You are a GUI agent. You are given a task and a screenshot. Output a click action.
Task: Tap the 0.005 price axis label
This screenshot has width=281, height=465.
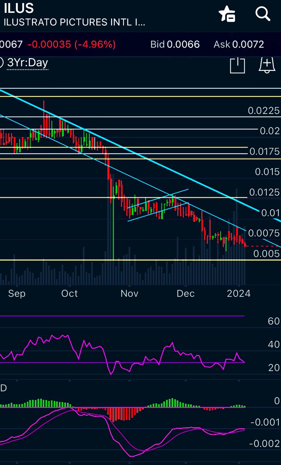pyautogui.click(x=267, y=253)
